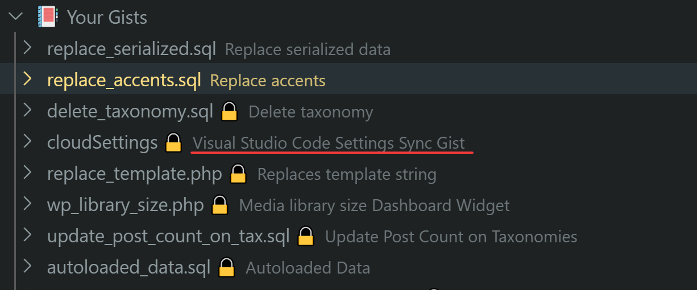Expand the cloudSettings gist chevron
This screenshot has width=697, height=290.
pos(27,142)
